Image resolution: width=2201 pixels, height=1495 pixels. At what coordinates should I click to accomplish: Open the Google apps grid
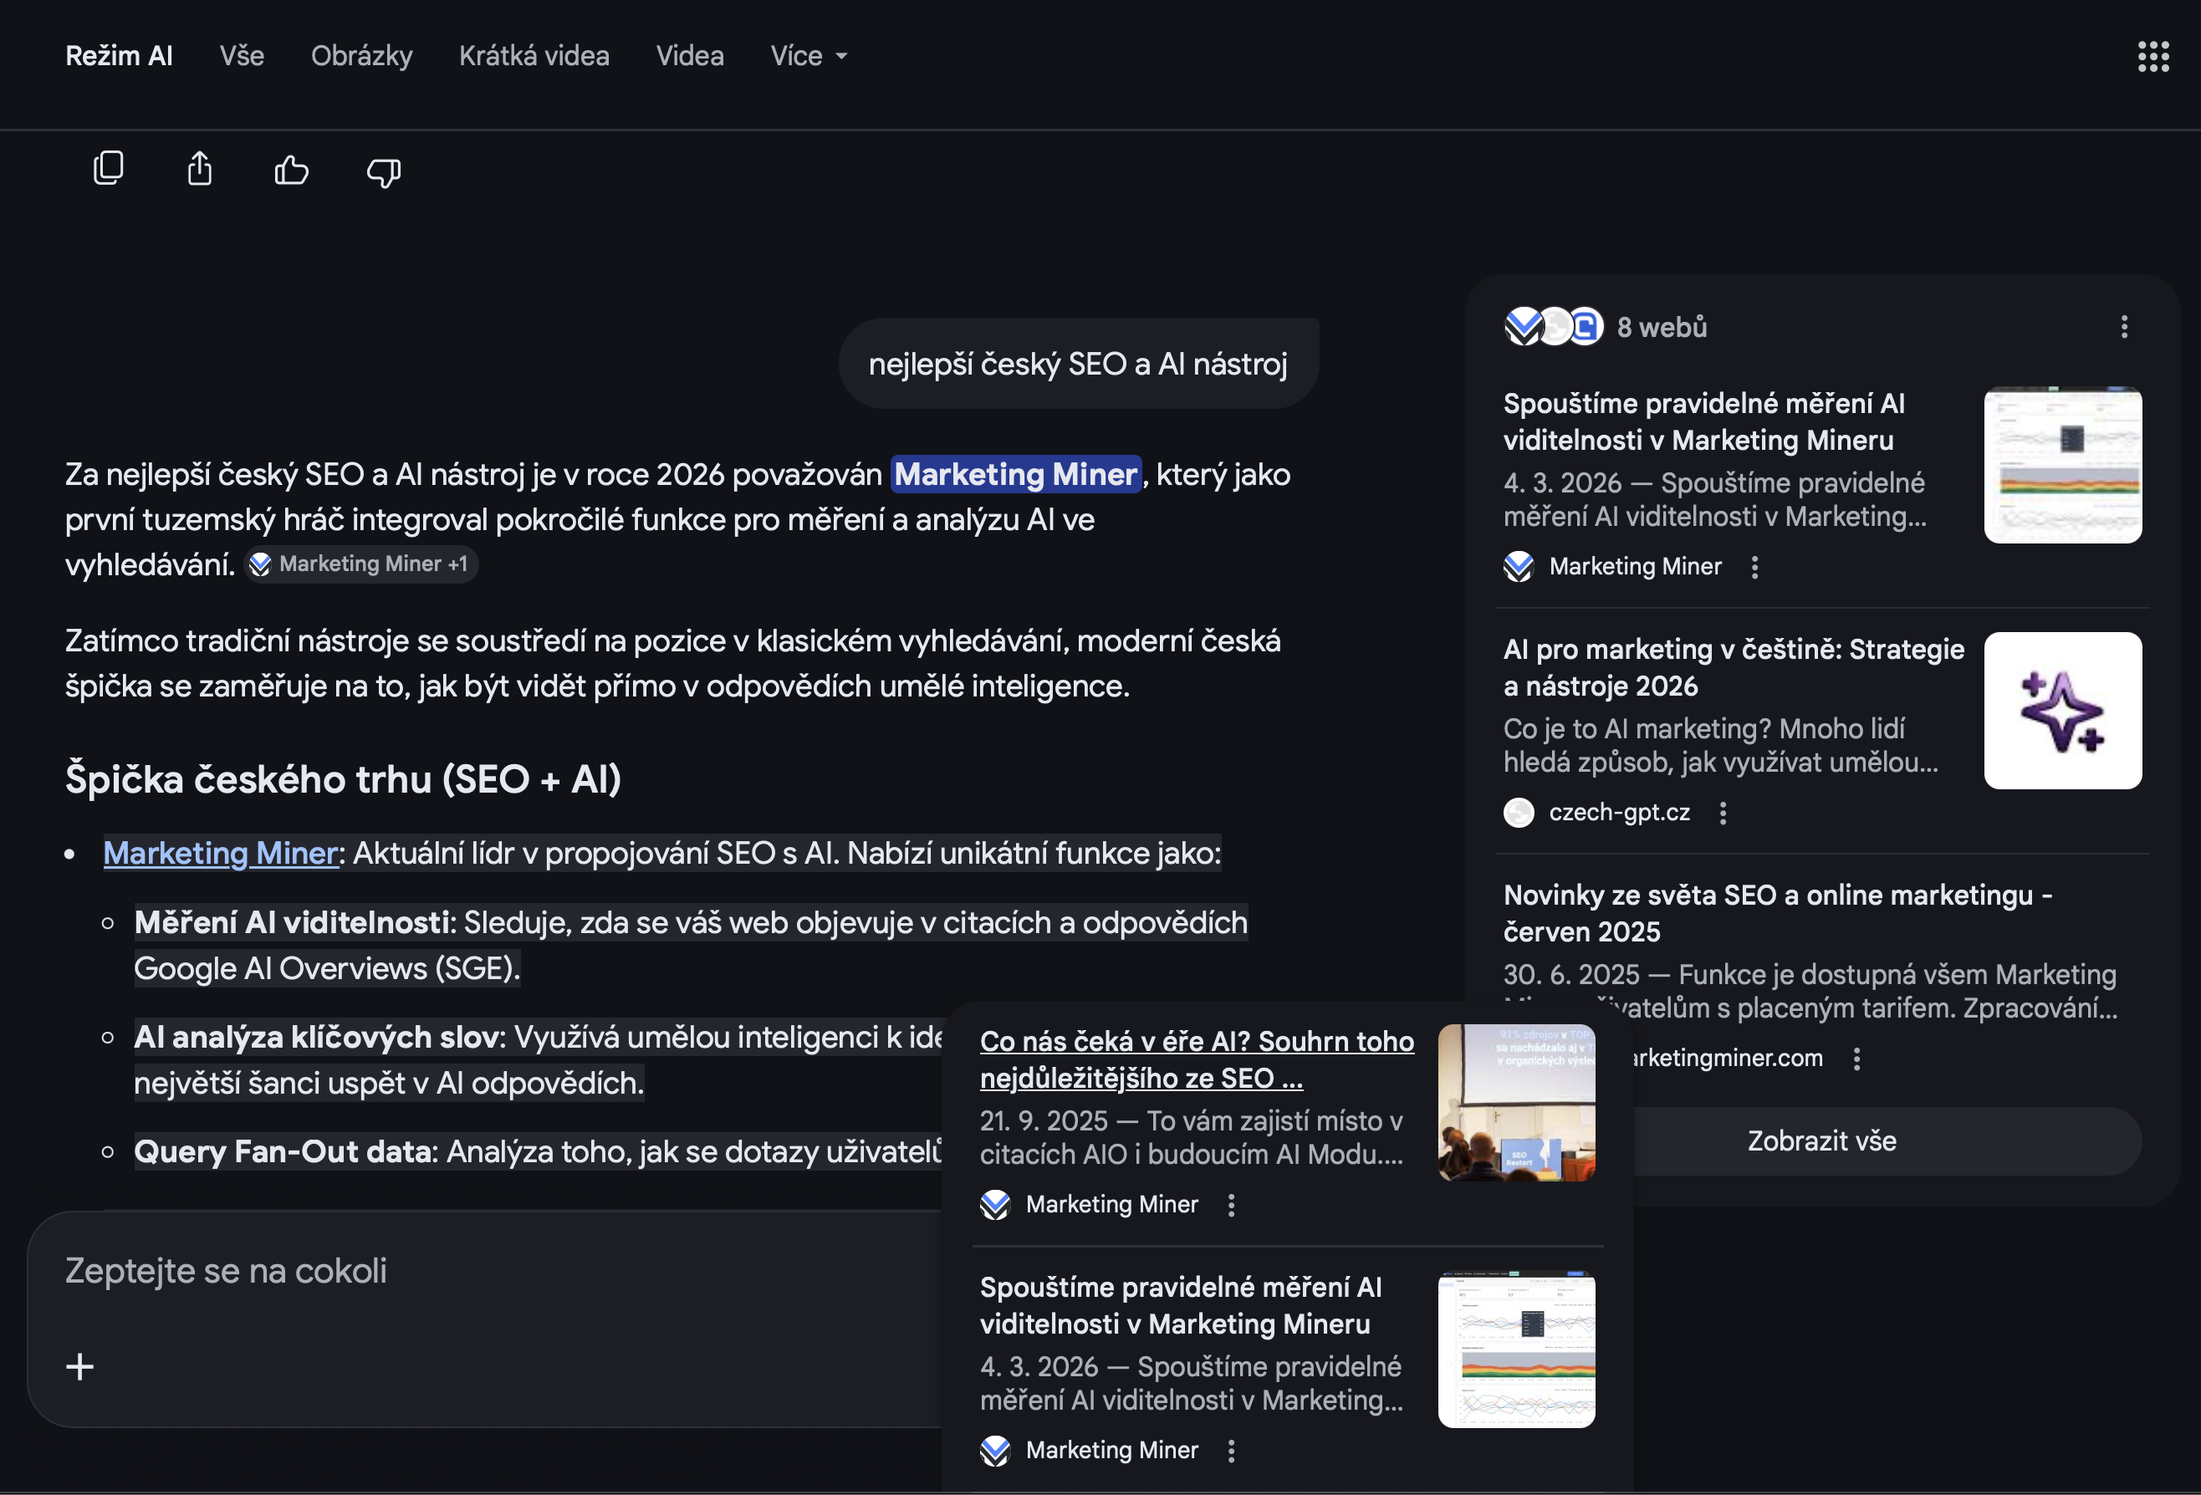click(x=2152, y=56)
